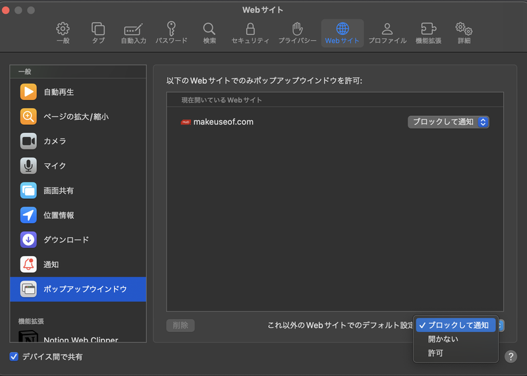The image size is (527, 376).
Task: Open the 機能拡張 (Extensions) pane
Action: point(429,34)
